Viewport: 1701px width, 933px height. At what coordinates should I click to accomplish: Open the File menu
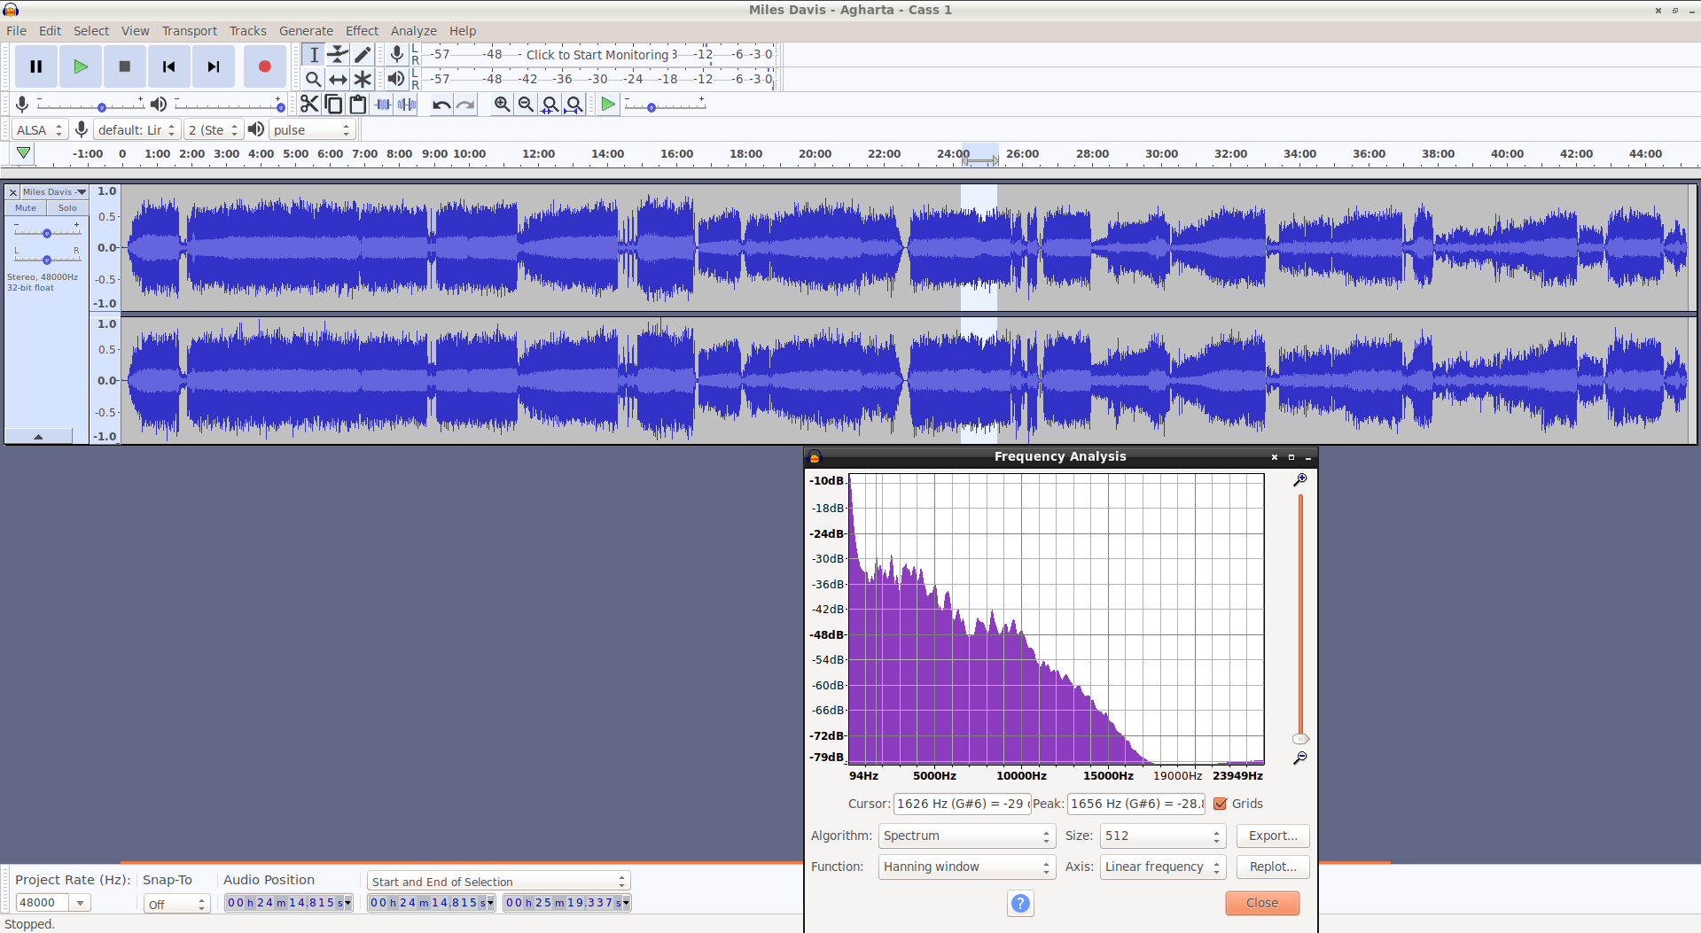coord(17,31)
